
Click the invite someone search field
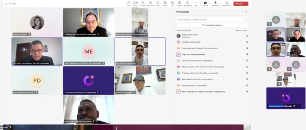[212, 20]
